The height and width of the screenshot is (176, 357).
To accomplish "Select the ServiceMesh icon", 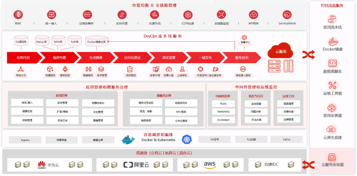I will pyautogui.click(x=287, y=15).
